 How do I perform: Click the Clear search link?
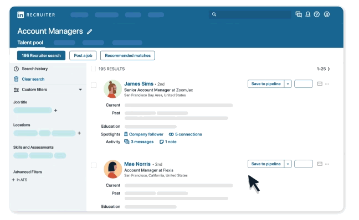33,79
